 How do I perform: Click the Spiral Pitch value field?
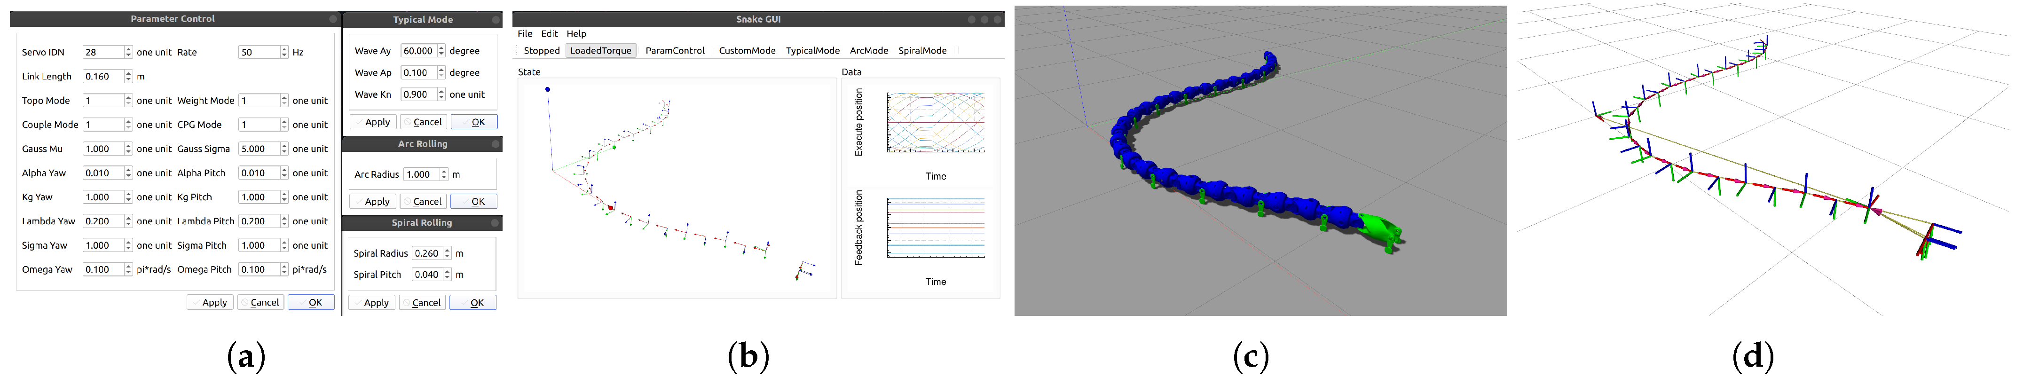(x=426, y=275)
